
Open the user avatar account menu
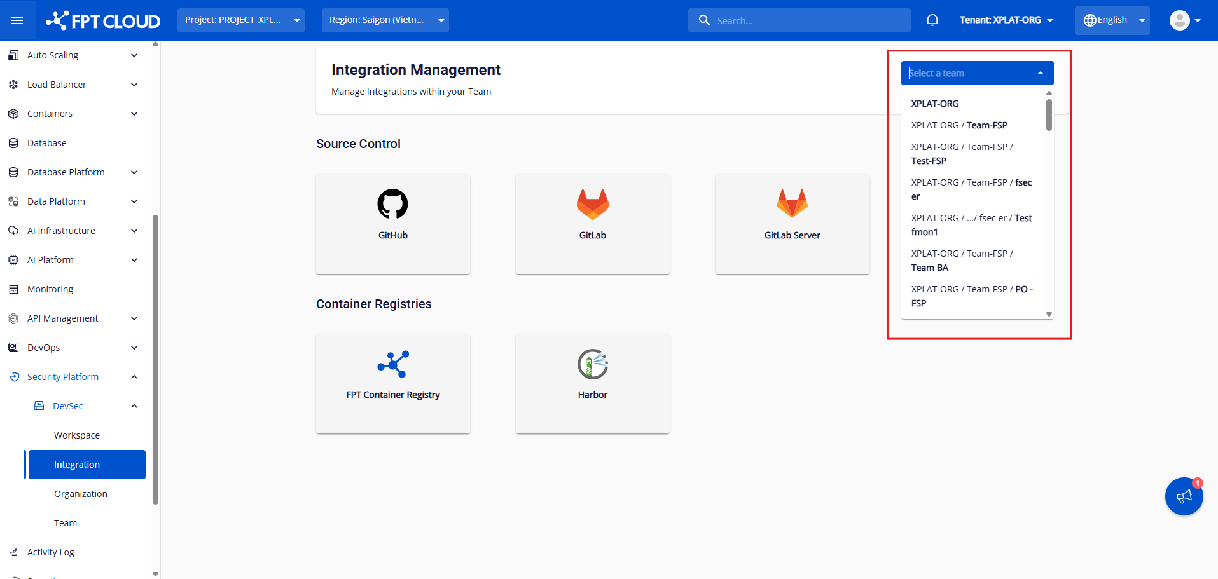coord(1184,20)
